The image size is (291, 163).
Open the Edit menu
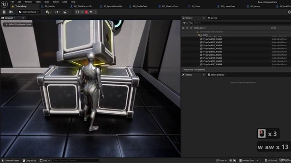coord(19,2)
